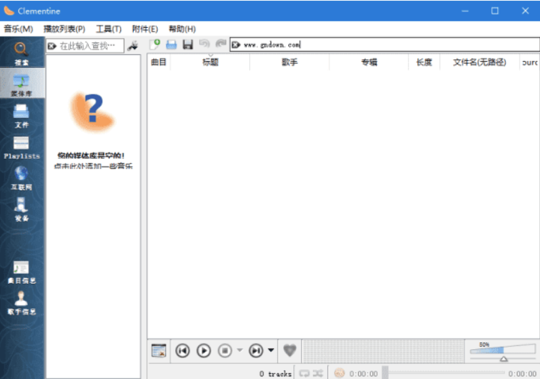Click empty library message to add music

coord(93,161)
